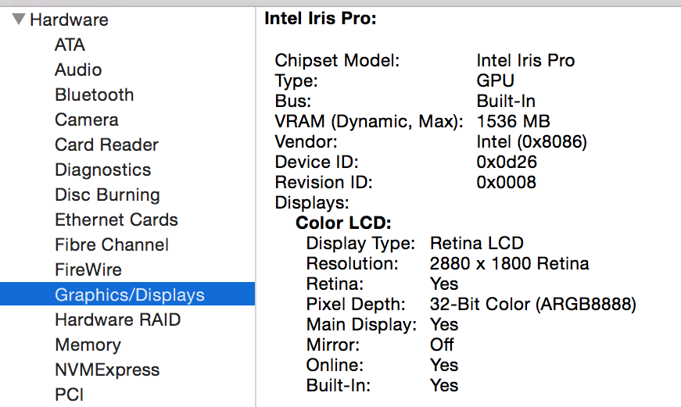Screen dimensions: 681x407
Task: Select NVMExpress in the list
Action: (x=107, y=370)
